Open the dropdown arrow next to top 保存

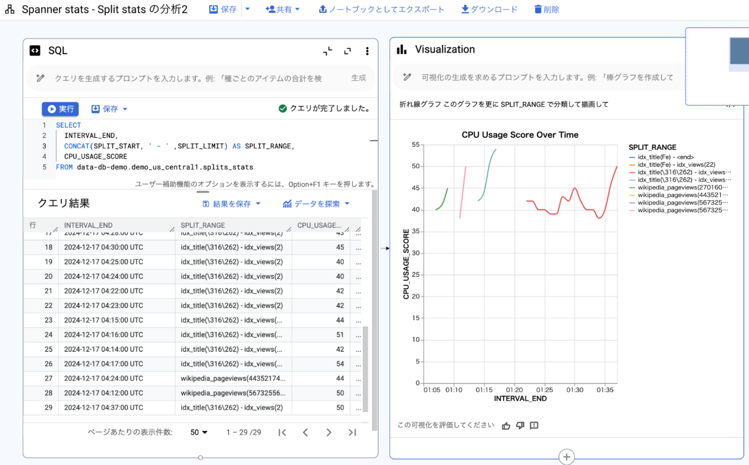pos(247,9)
